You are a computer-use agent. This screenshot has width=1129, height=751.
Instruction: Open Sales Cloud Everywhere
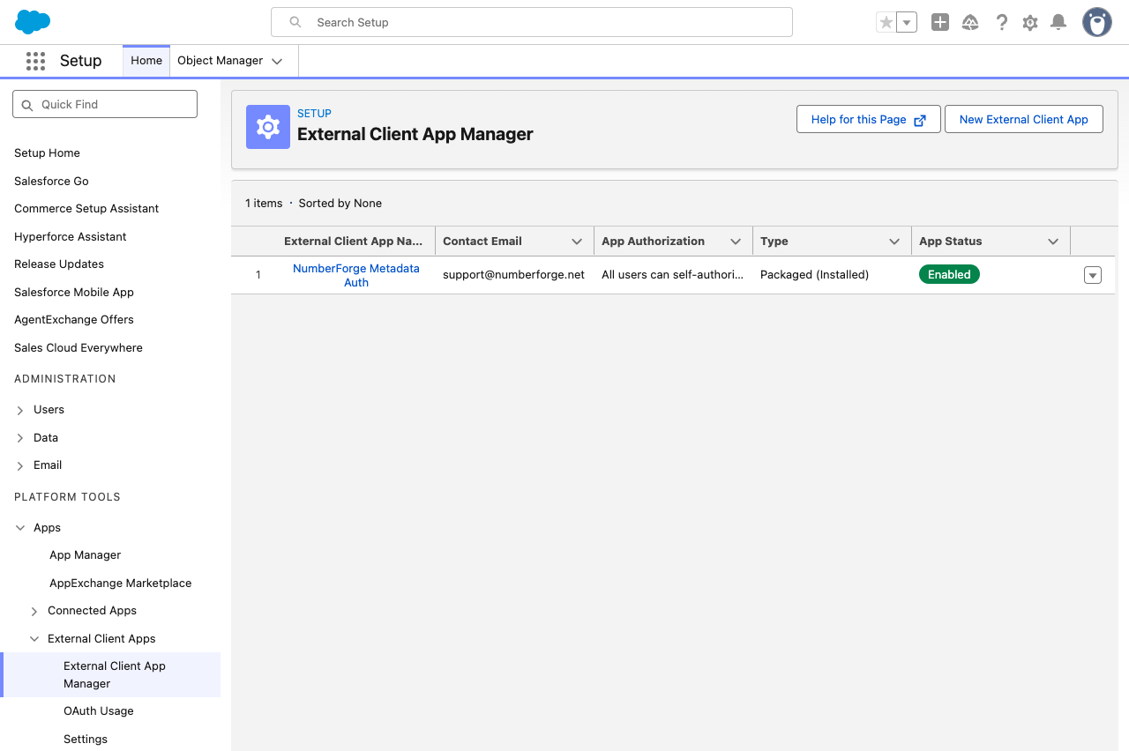click(79, 347)
